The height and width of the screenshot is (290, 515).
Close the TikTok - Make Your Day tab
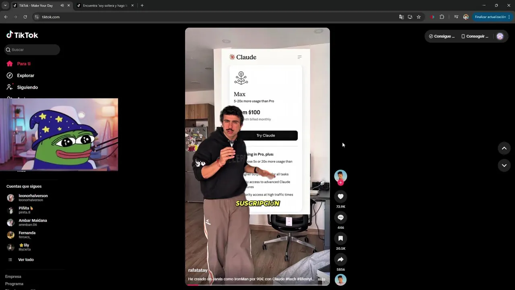point(68,6)
